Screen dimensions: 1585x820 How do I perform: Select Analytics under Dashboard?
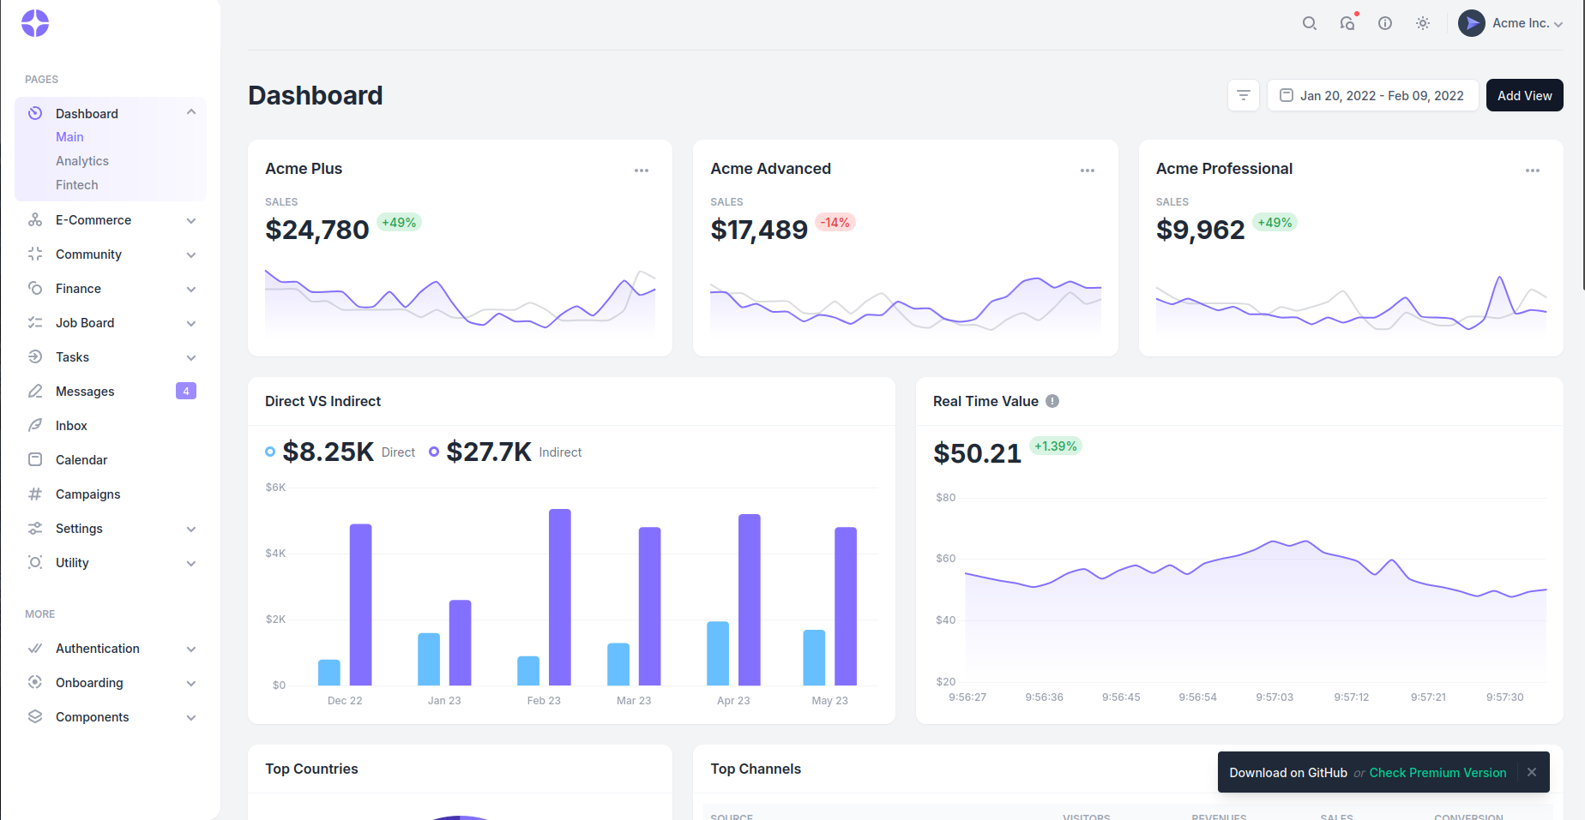click(x=82, y=161)
